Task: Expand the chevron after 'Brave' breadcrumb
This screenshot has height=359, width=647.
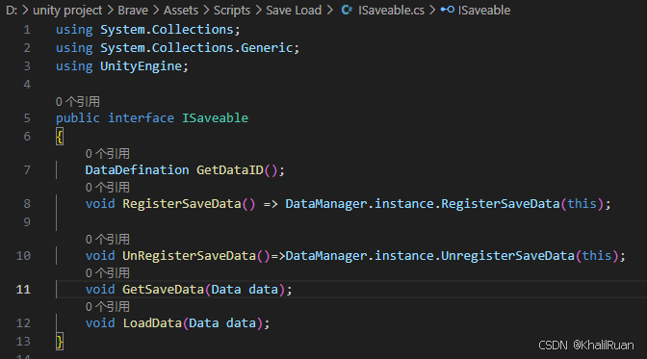Action: pos(156,10)
